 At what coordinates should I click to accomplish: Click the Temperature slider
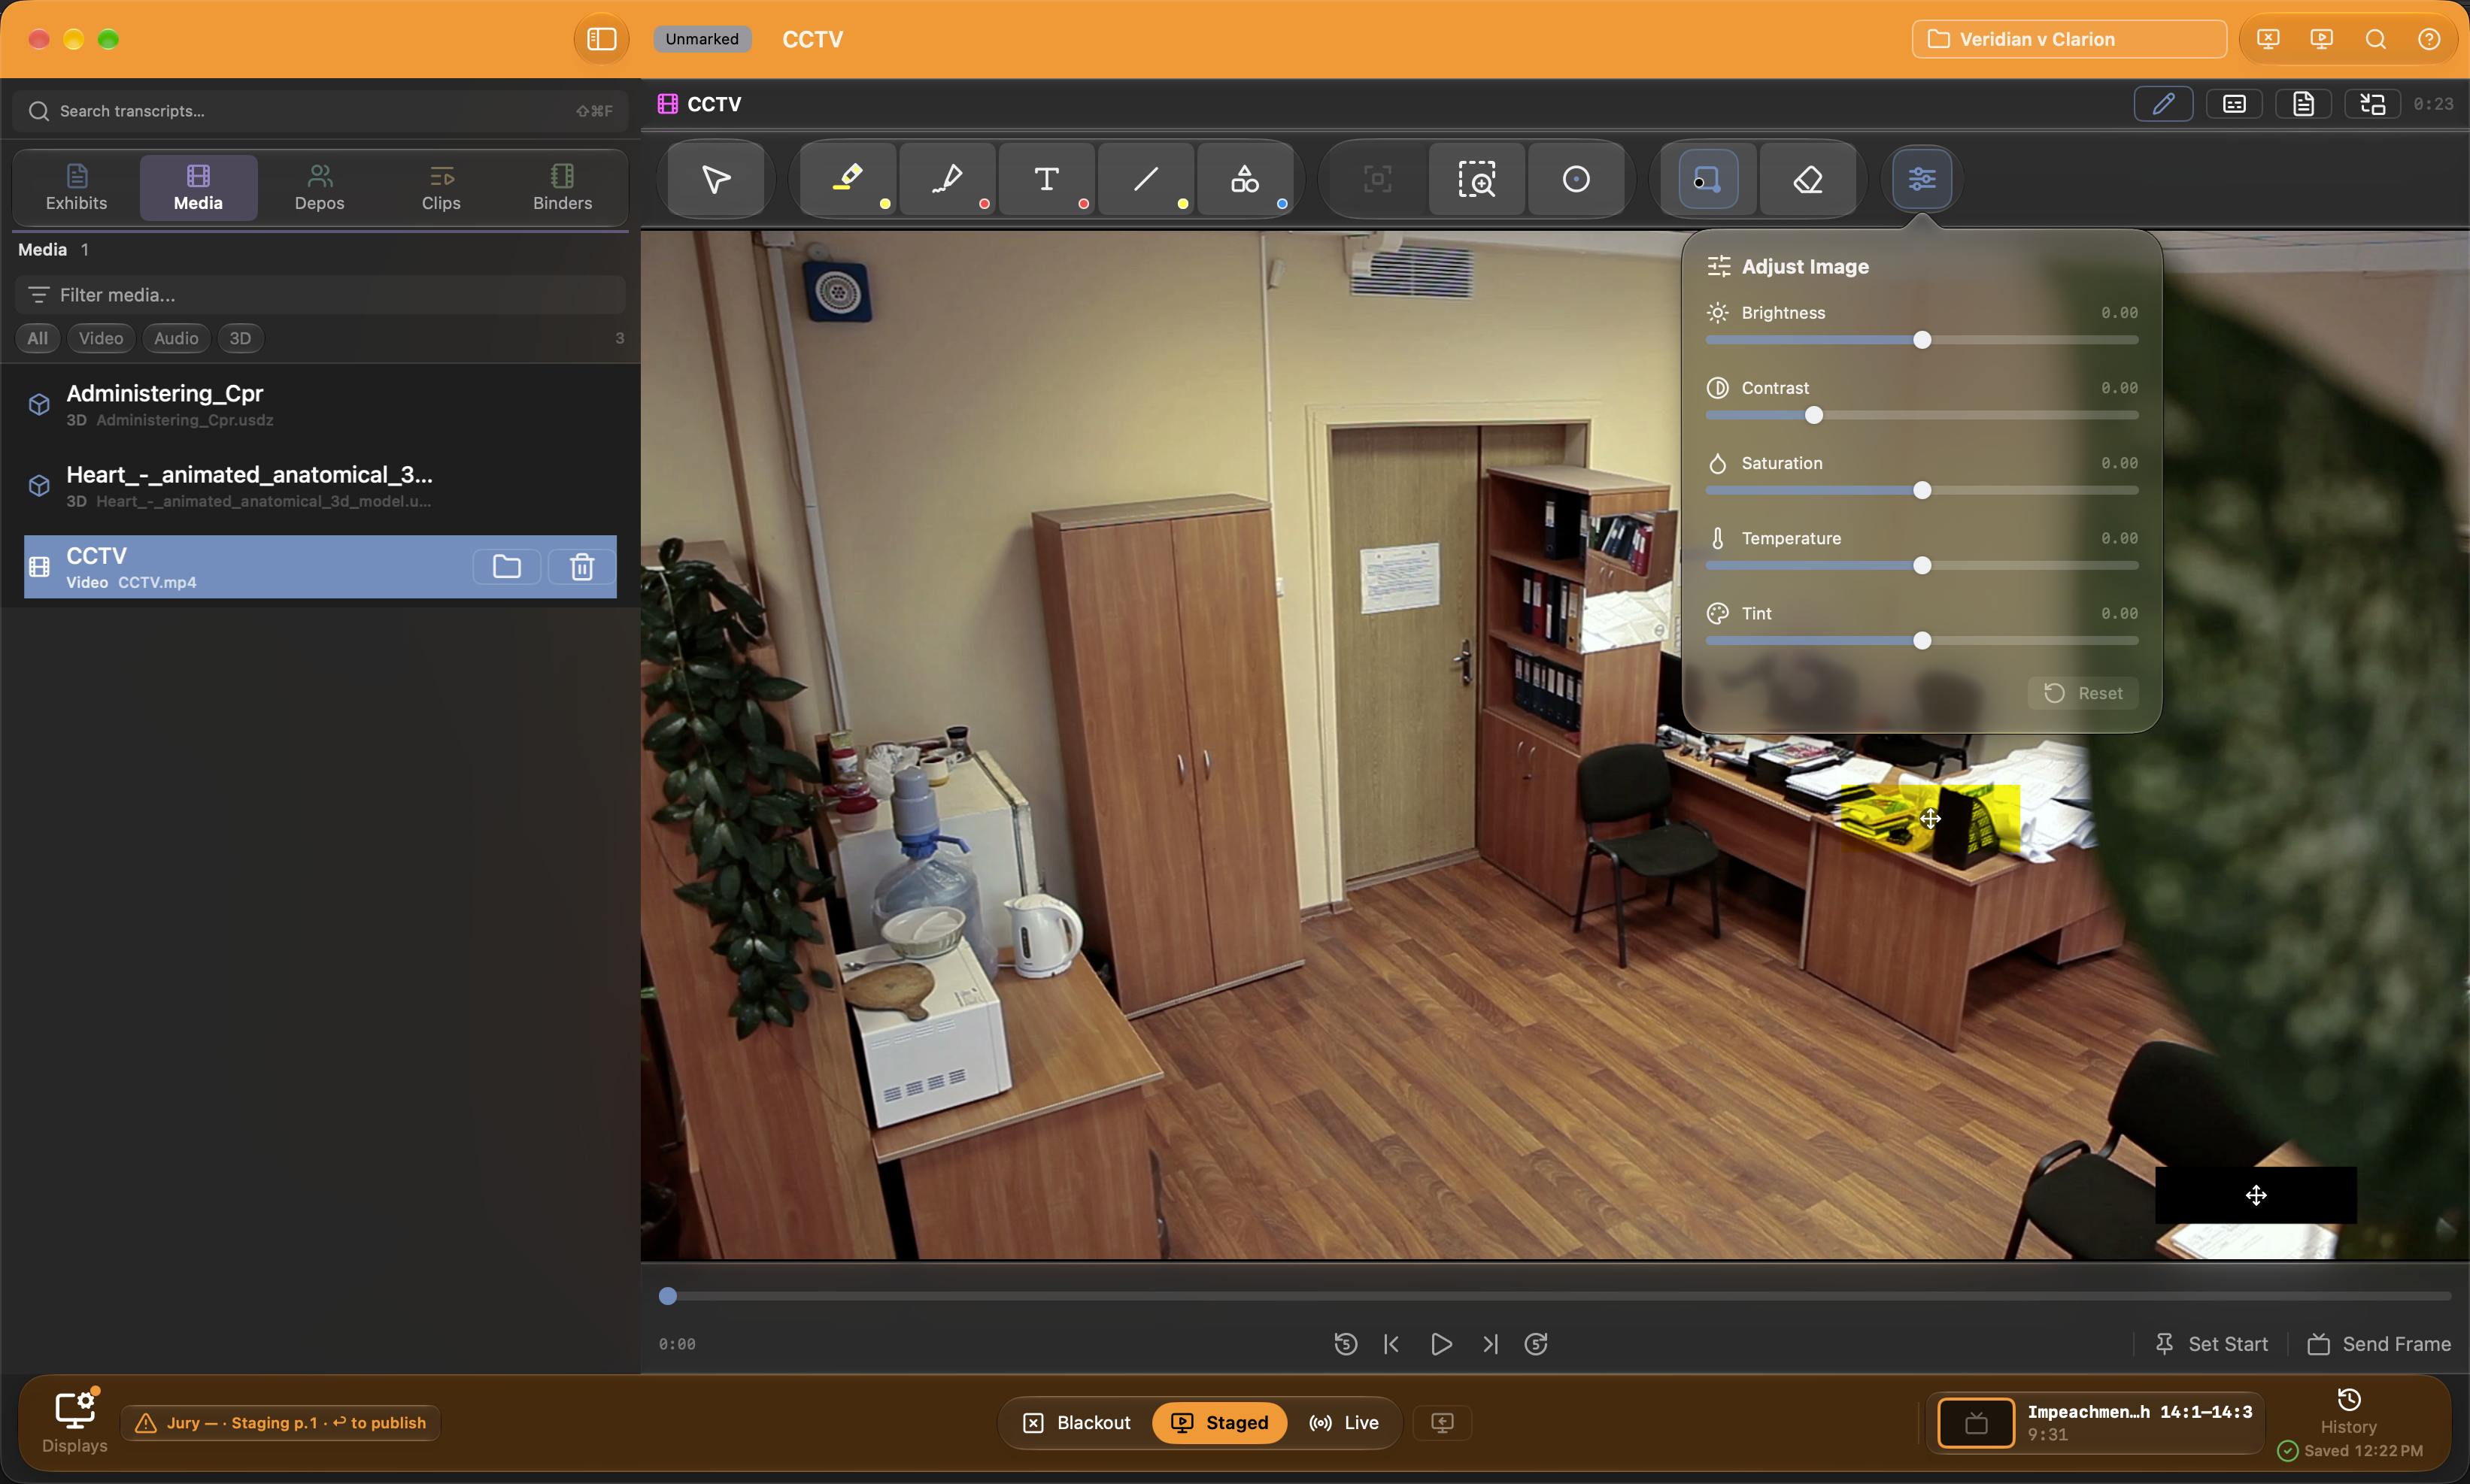[x=1921, y=566]
